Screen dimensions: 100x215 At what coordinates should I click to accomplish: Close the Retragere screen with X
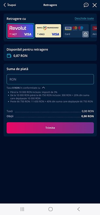95,5
